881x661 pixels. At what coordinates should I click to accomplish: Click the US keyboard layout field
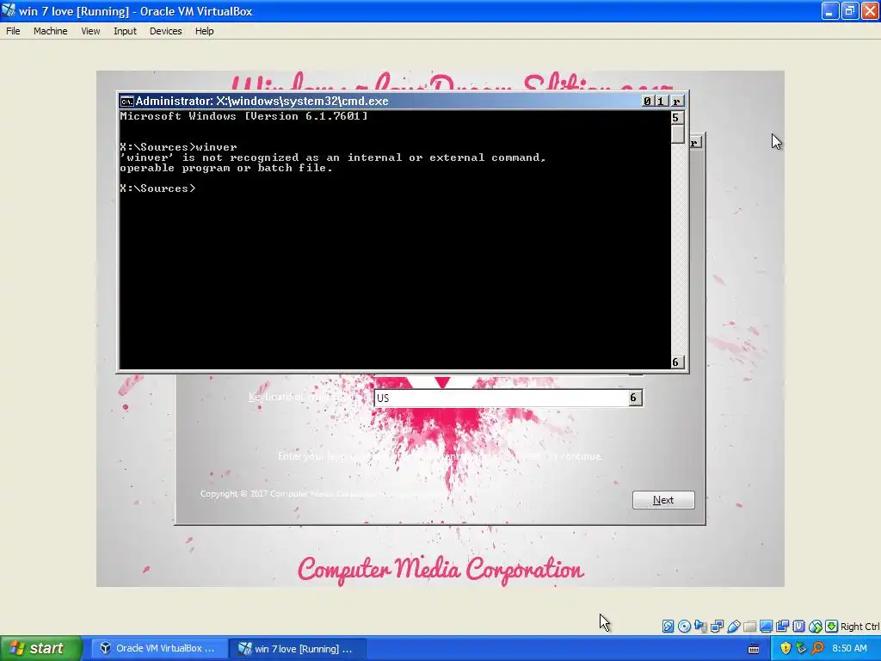(508, 398)
